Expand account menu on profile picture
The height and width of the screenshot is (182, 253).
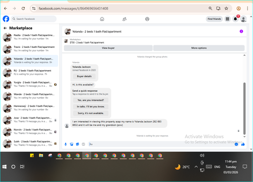tap(243, 19)
